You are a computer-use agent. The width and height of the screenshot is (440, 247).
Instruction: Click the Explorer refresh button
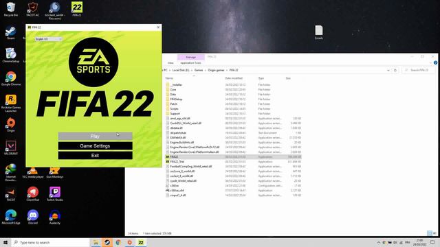click(x=395, y=70)
